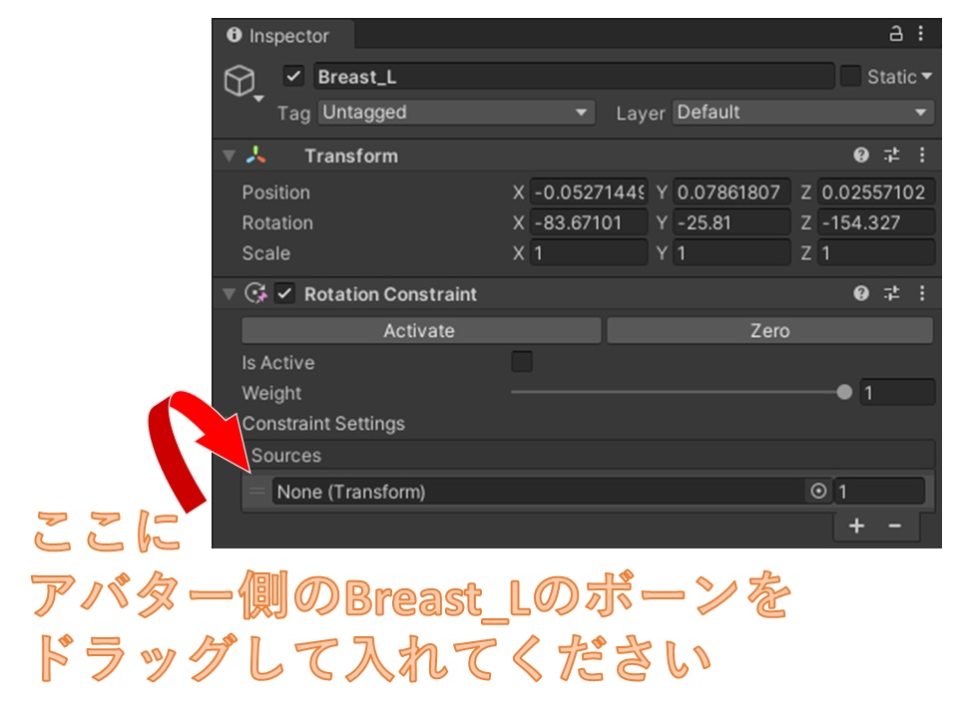Click the Rotation Constraint component icon
Image resolution: width=958 pixels, height=718 pixels.
tap(256, 293)
